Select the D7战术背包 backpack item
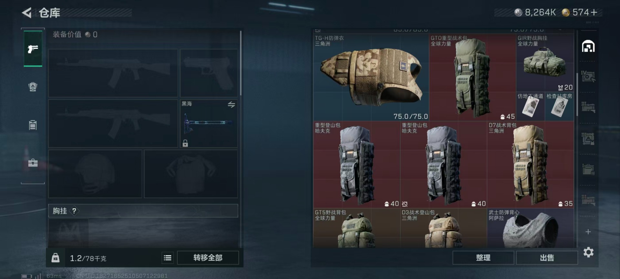Screen dimensions: 620x279 (530, 165)
